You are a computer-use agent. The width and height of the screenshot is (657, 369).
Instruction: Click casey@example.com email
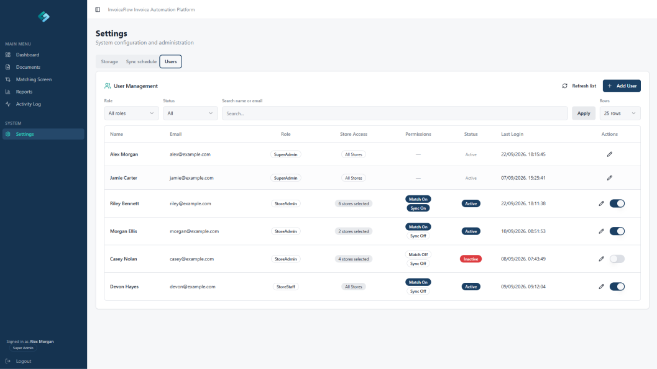[192, 259]
